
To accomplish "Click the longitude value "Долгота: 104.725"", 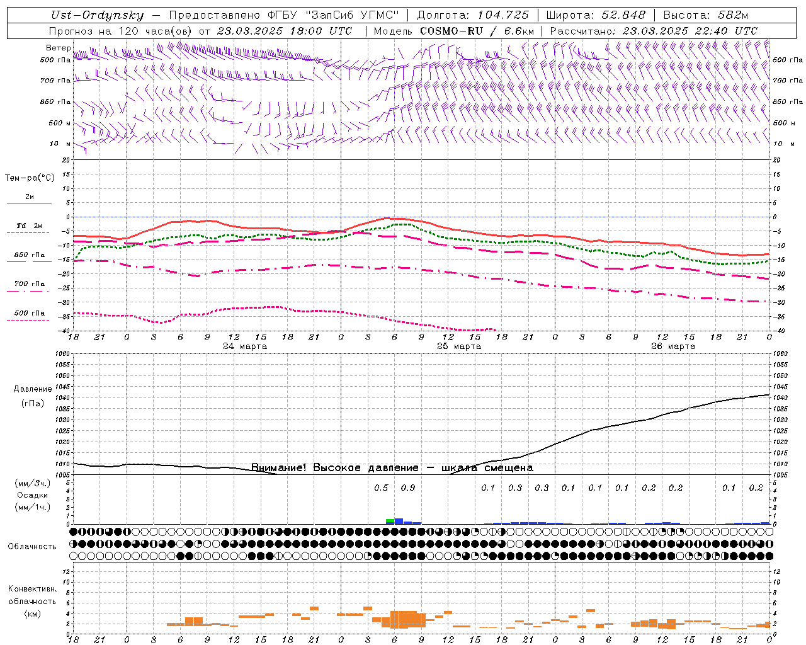I will (472, 16).
